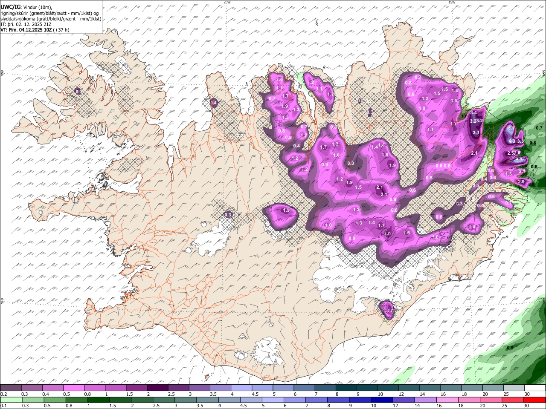Screen dimensions: 546x409
Task: Select the snow legend swatch between 3 and 3.5
Action: pos(200,388)
